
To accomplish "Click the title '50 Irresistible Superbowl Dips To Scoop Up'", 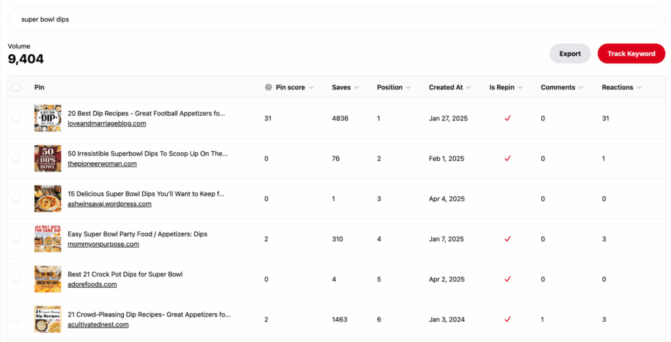I will (x=147, y=154).
